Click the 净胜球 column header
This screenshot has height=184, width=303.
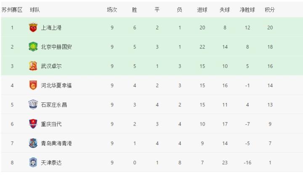click(x=247, y=10)
